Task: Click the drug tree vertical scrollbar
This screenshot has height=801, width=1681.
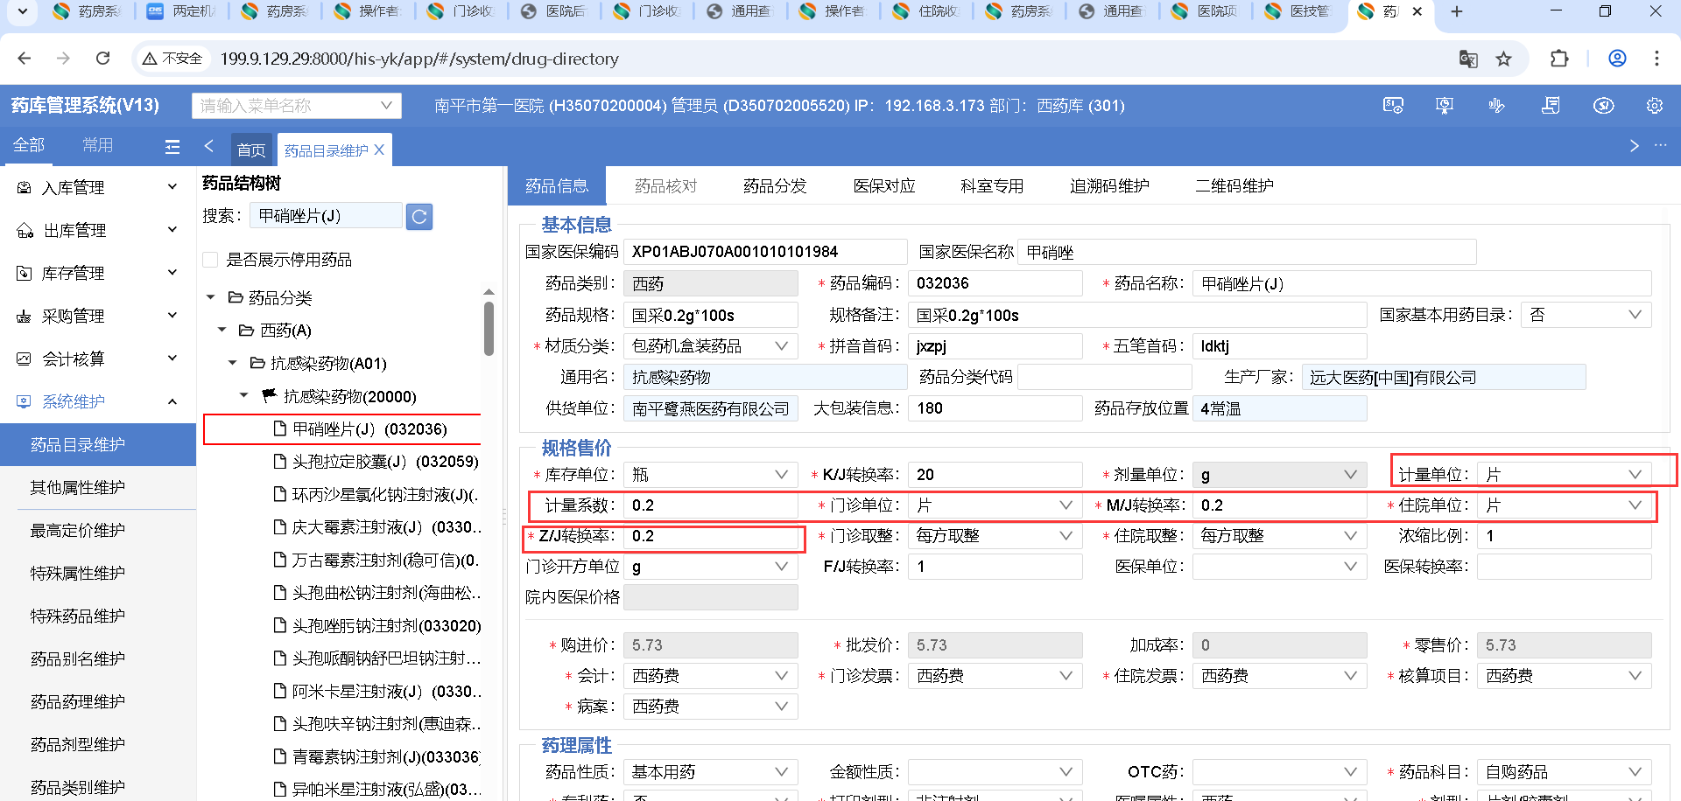Action: tap(489, 328)
